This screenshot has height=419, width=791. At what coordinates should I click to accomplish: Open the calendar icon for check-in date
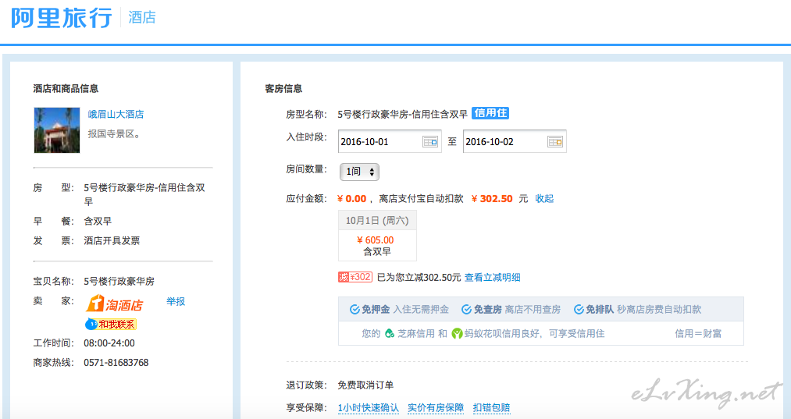click(429, 142)
